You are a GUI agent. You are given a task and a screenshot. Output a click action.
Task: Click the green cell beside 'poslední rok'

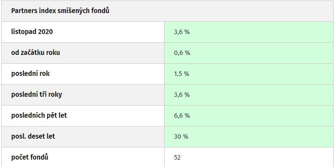(x=249, y=74)
